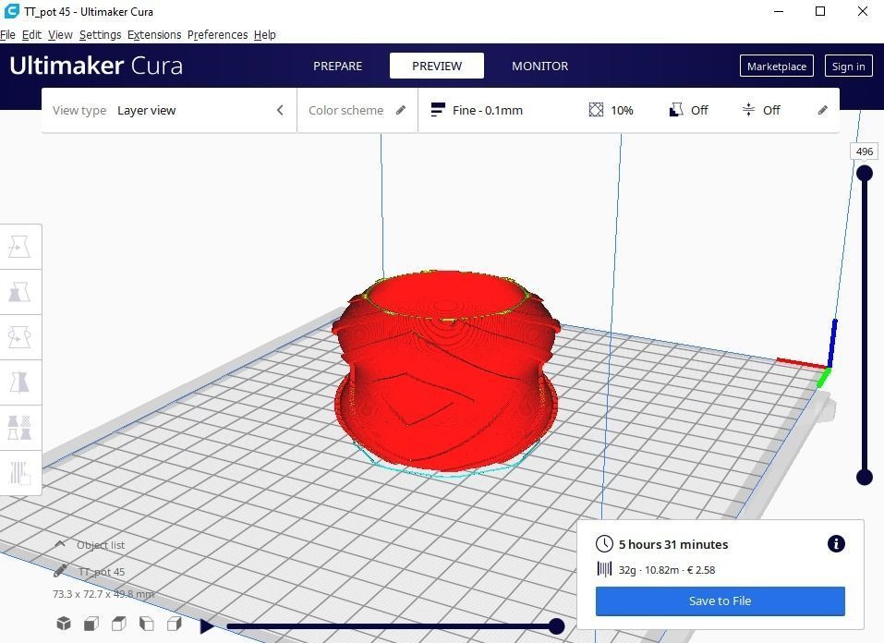884x643 pixels.
Task: Click the 32g · 10.82m · € 2.58 text
Action: click(x=667, y=570)
